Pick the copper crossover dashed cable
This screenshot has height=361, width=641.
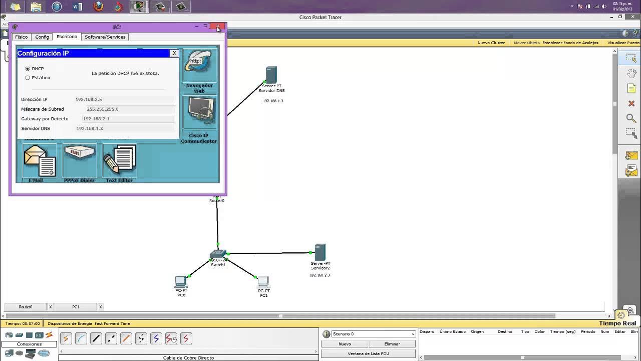pyautogui.click(x=111, y=339)
